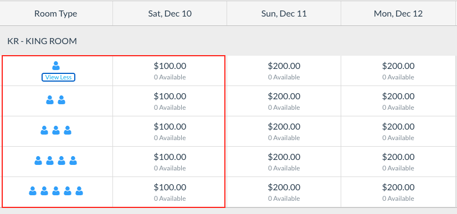The height and width of the screenshot is (214, 457).
Task: Click the three-guest occupancy icons row
Action: point(55,130)
